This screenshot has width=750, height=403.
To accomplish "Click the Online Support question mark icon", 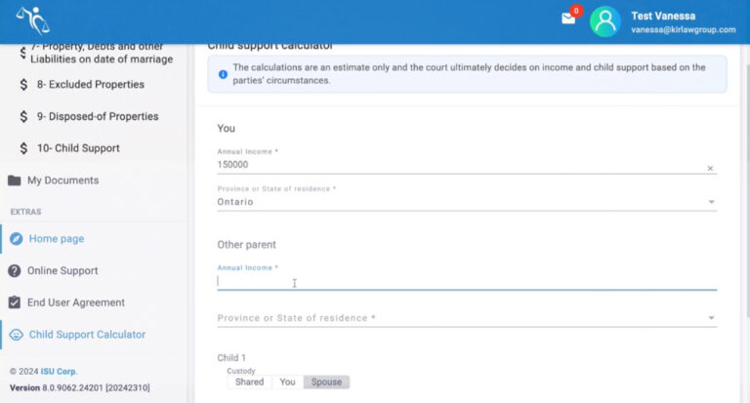I will 15,271.
